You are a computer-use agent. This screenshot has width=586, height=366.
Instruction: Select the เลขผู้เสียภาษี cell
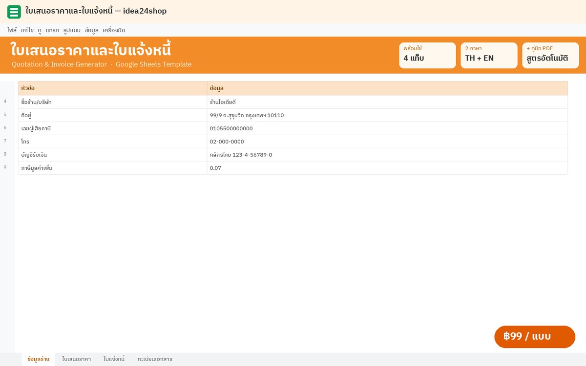[113, 128]
